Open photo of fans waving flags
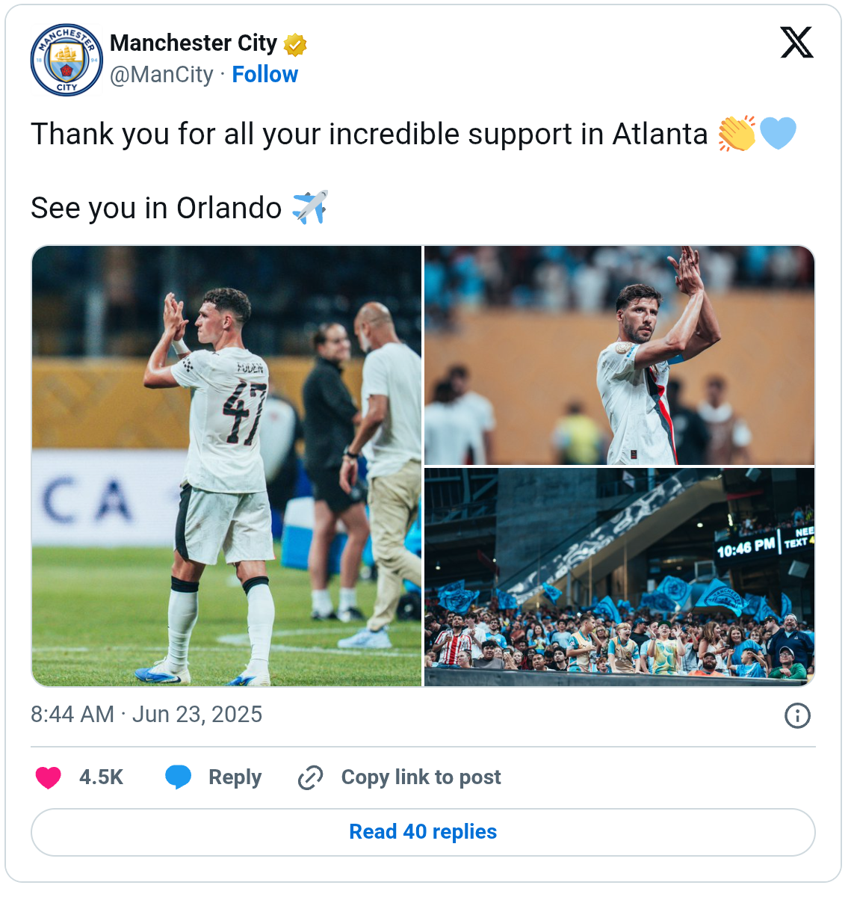 [x=619, y=577]
